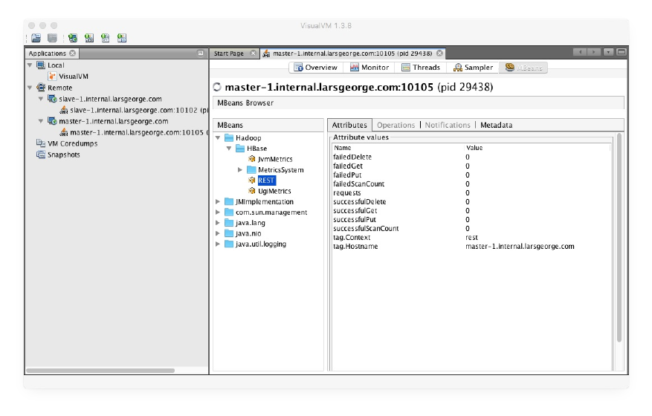Click the Remote network icon

(x=41, y=88)
